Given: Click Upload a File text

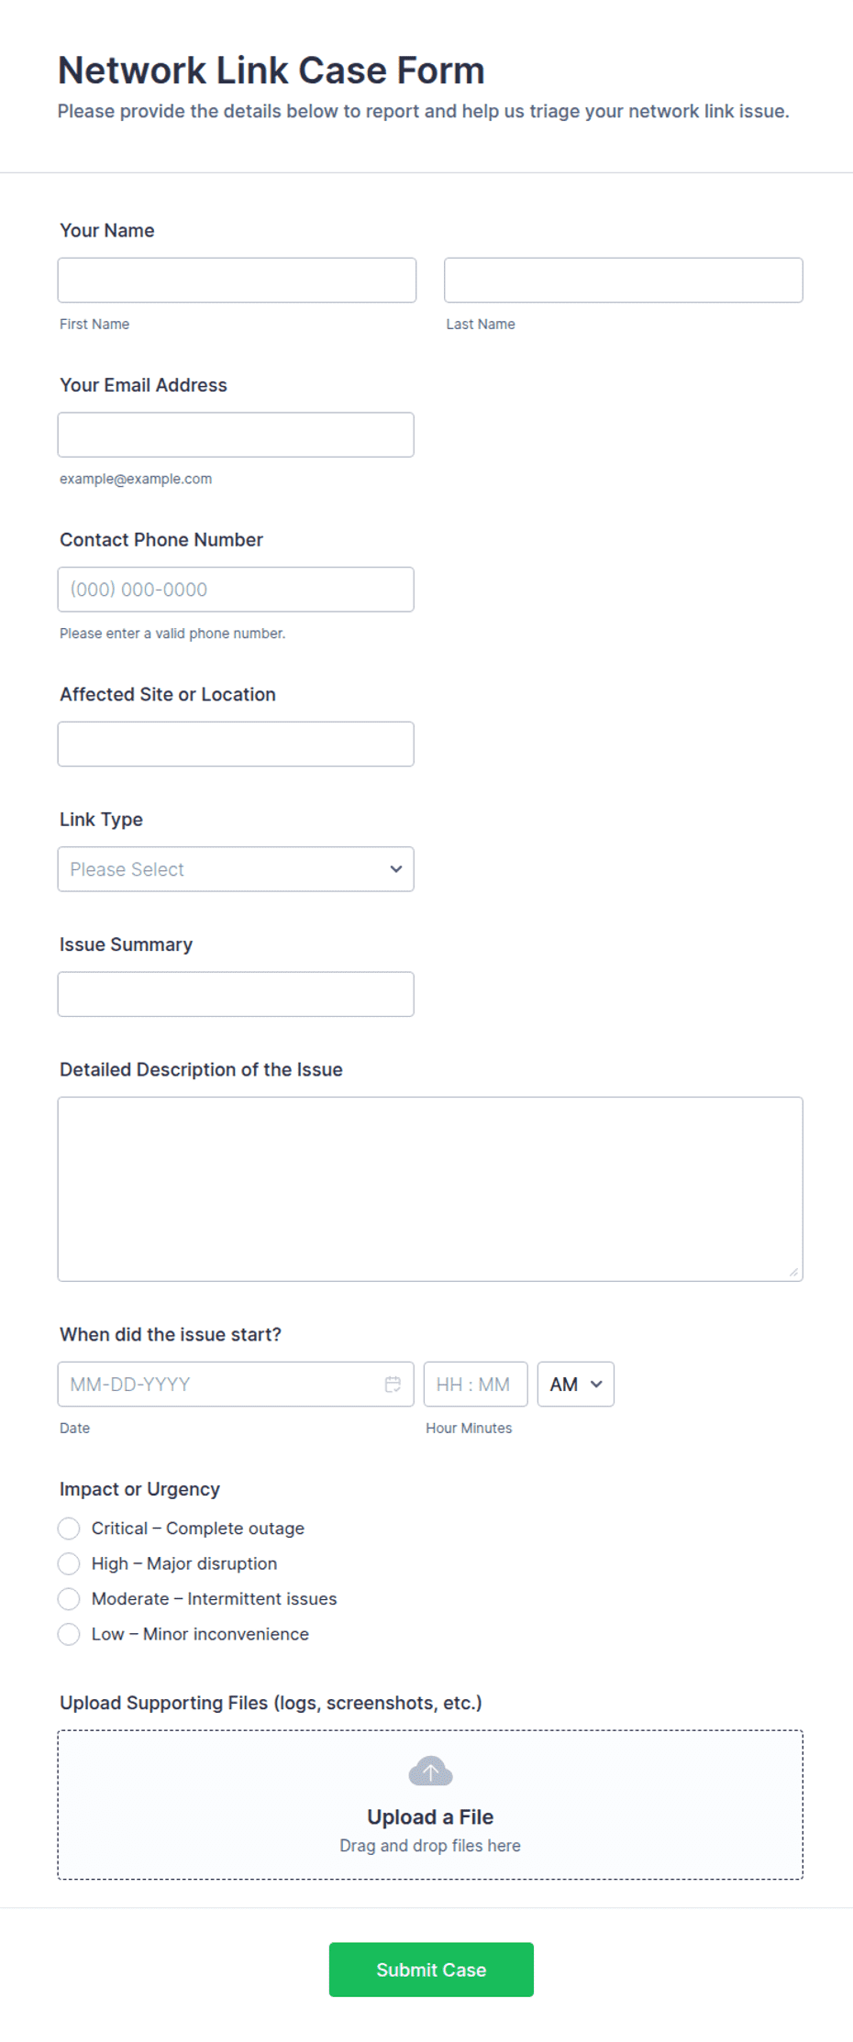Looking at the screenshot, I should coord(430,1817).
